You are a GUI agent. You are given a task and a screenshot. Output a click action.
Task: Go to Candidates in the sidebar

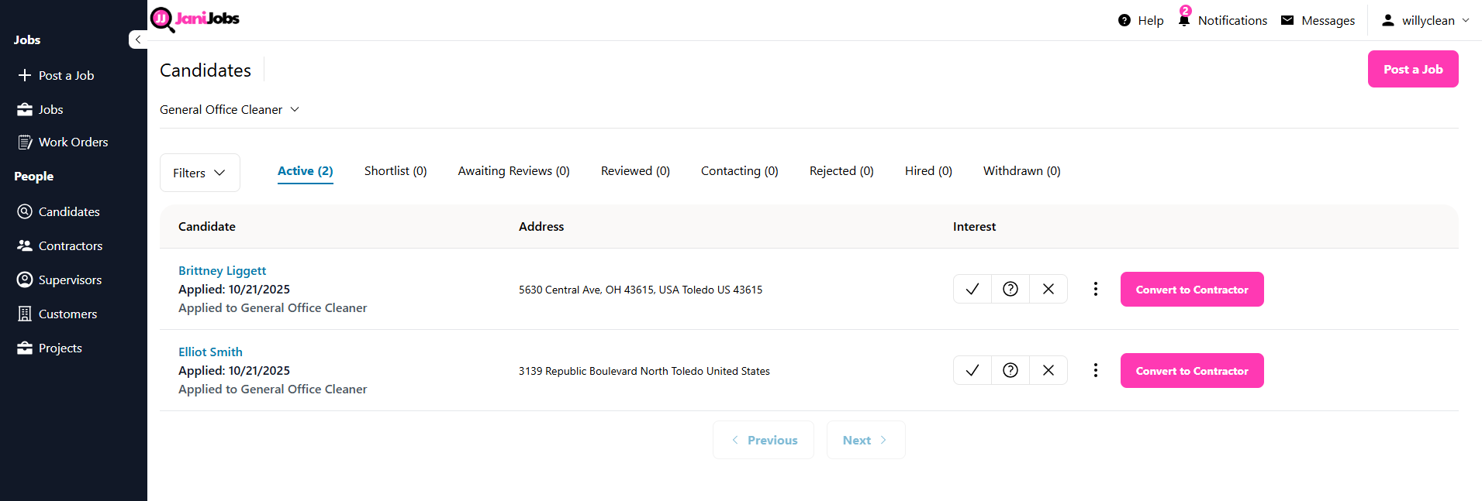click(59, 211)
